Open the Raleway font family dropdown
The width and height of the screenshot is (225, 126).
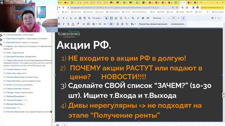[x=159, y=18]
